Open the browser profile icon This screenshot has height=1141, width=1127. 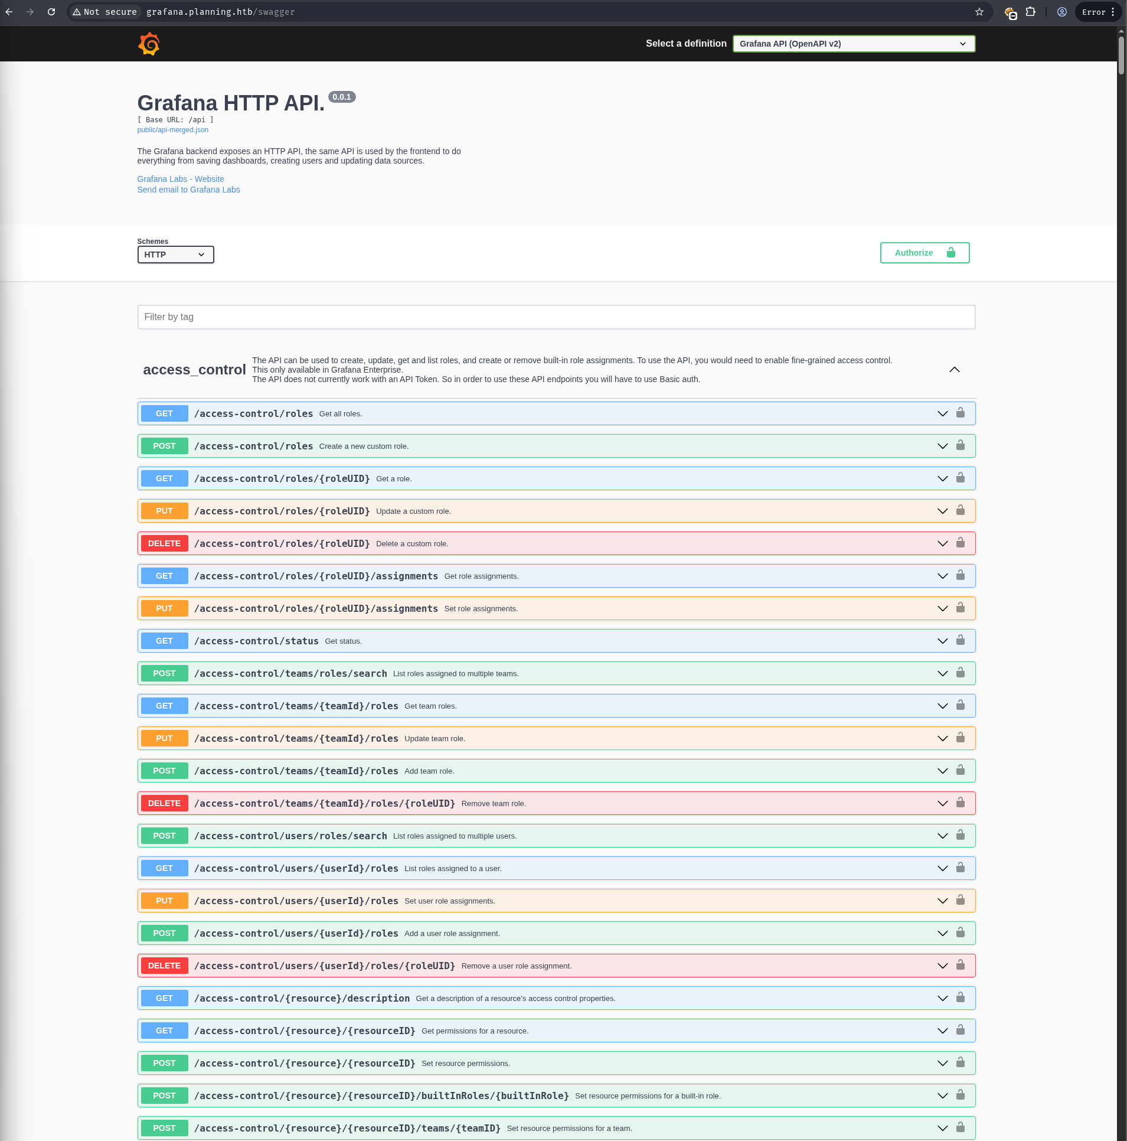[x=1062, y=12]
